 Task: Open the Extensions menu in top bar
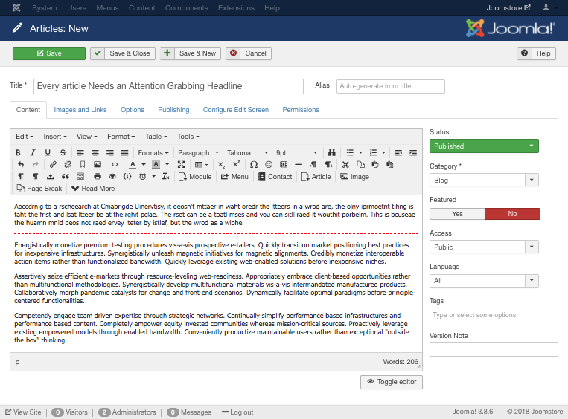(x=236, y=7)
